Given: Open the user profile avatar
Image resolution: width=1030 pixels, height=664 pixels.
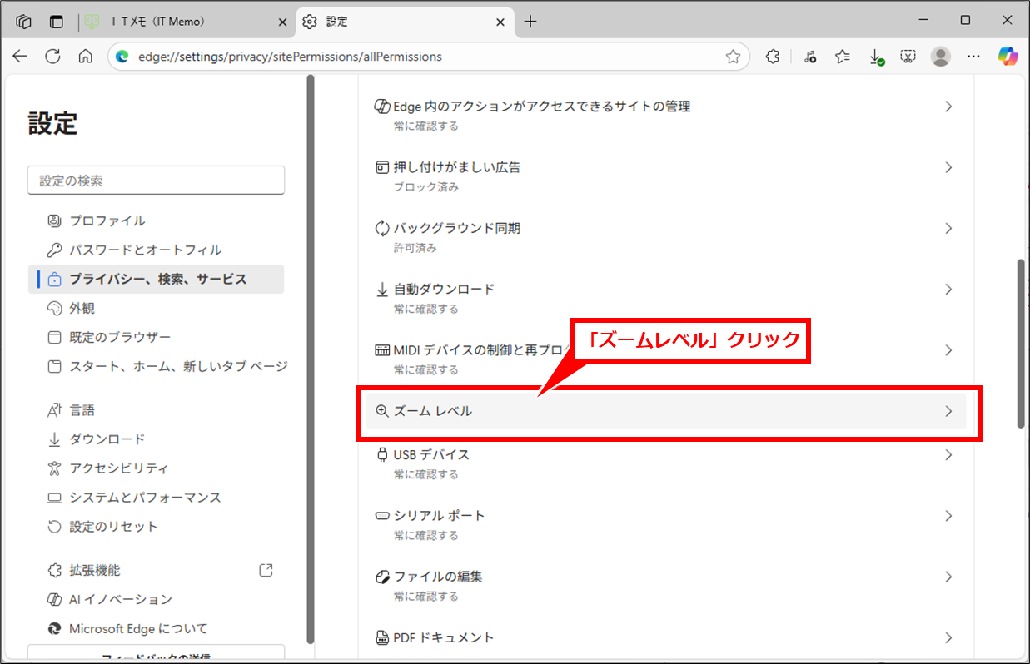Looking at the screenshot, I should [x=941, y=57].
